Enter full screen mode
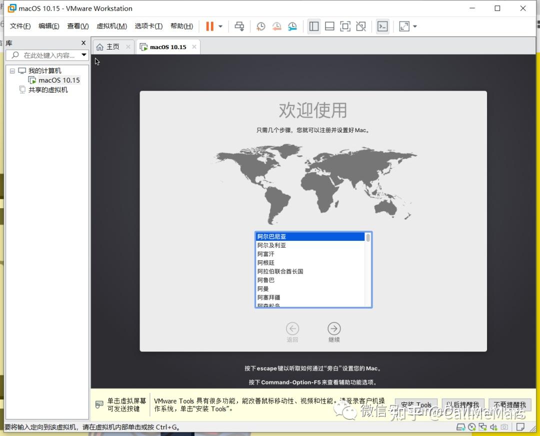The image size is (540, 436). click(345, 26)
